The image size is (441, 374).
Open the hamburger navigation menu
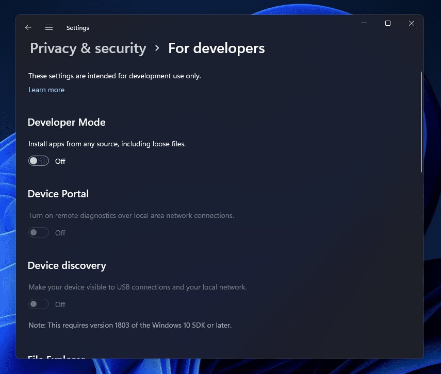pyautogui.click(x=49, y=27)
